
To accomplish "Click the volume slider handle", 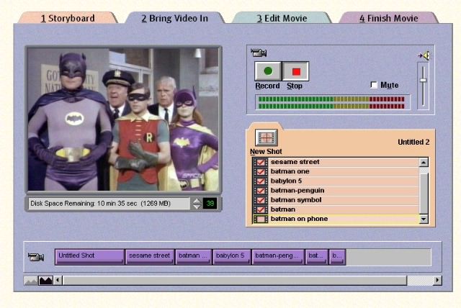I will tap(424, 79).
